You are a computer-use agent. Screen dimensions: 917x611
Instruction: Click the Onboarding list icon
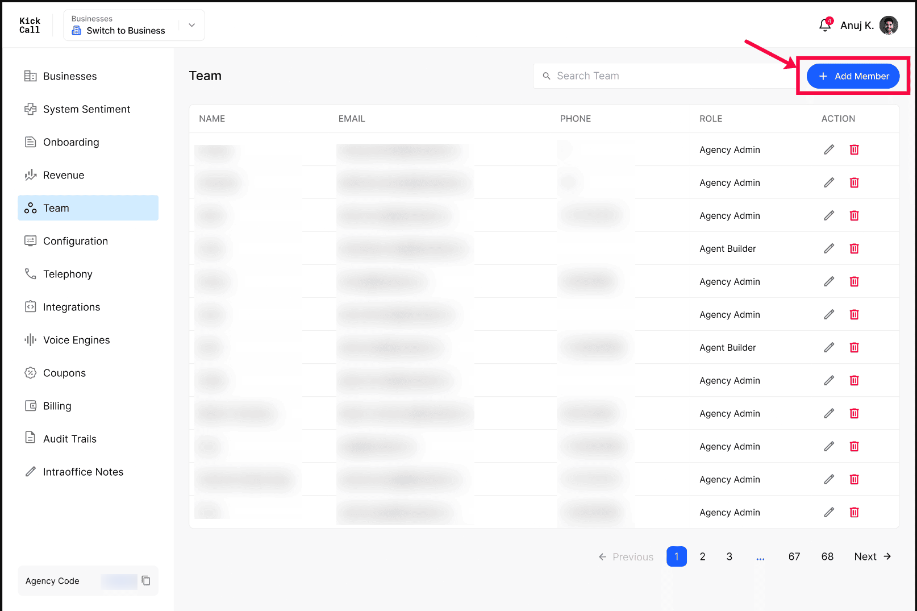pyautogui.click(x=30, y=142)
